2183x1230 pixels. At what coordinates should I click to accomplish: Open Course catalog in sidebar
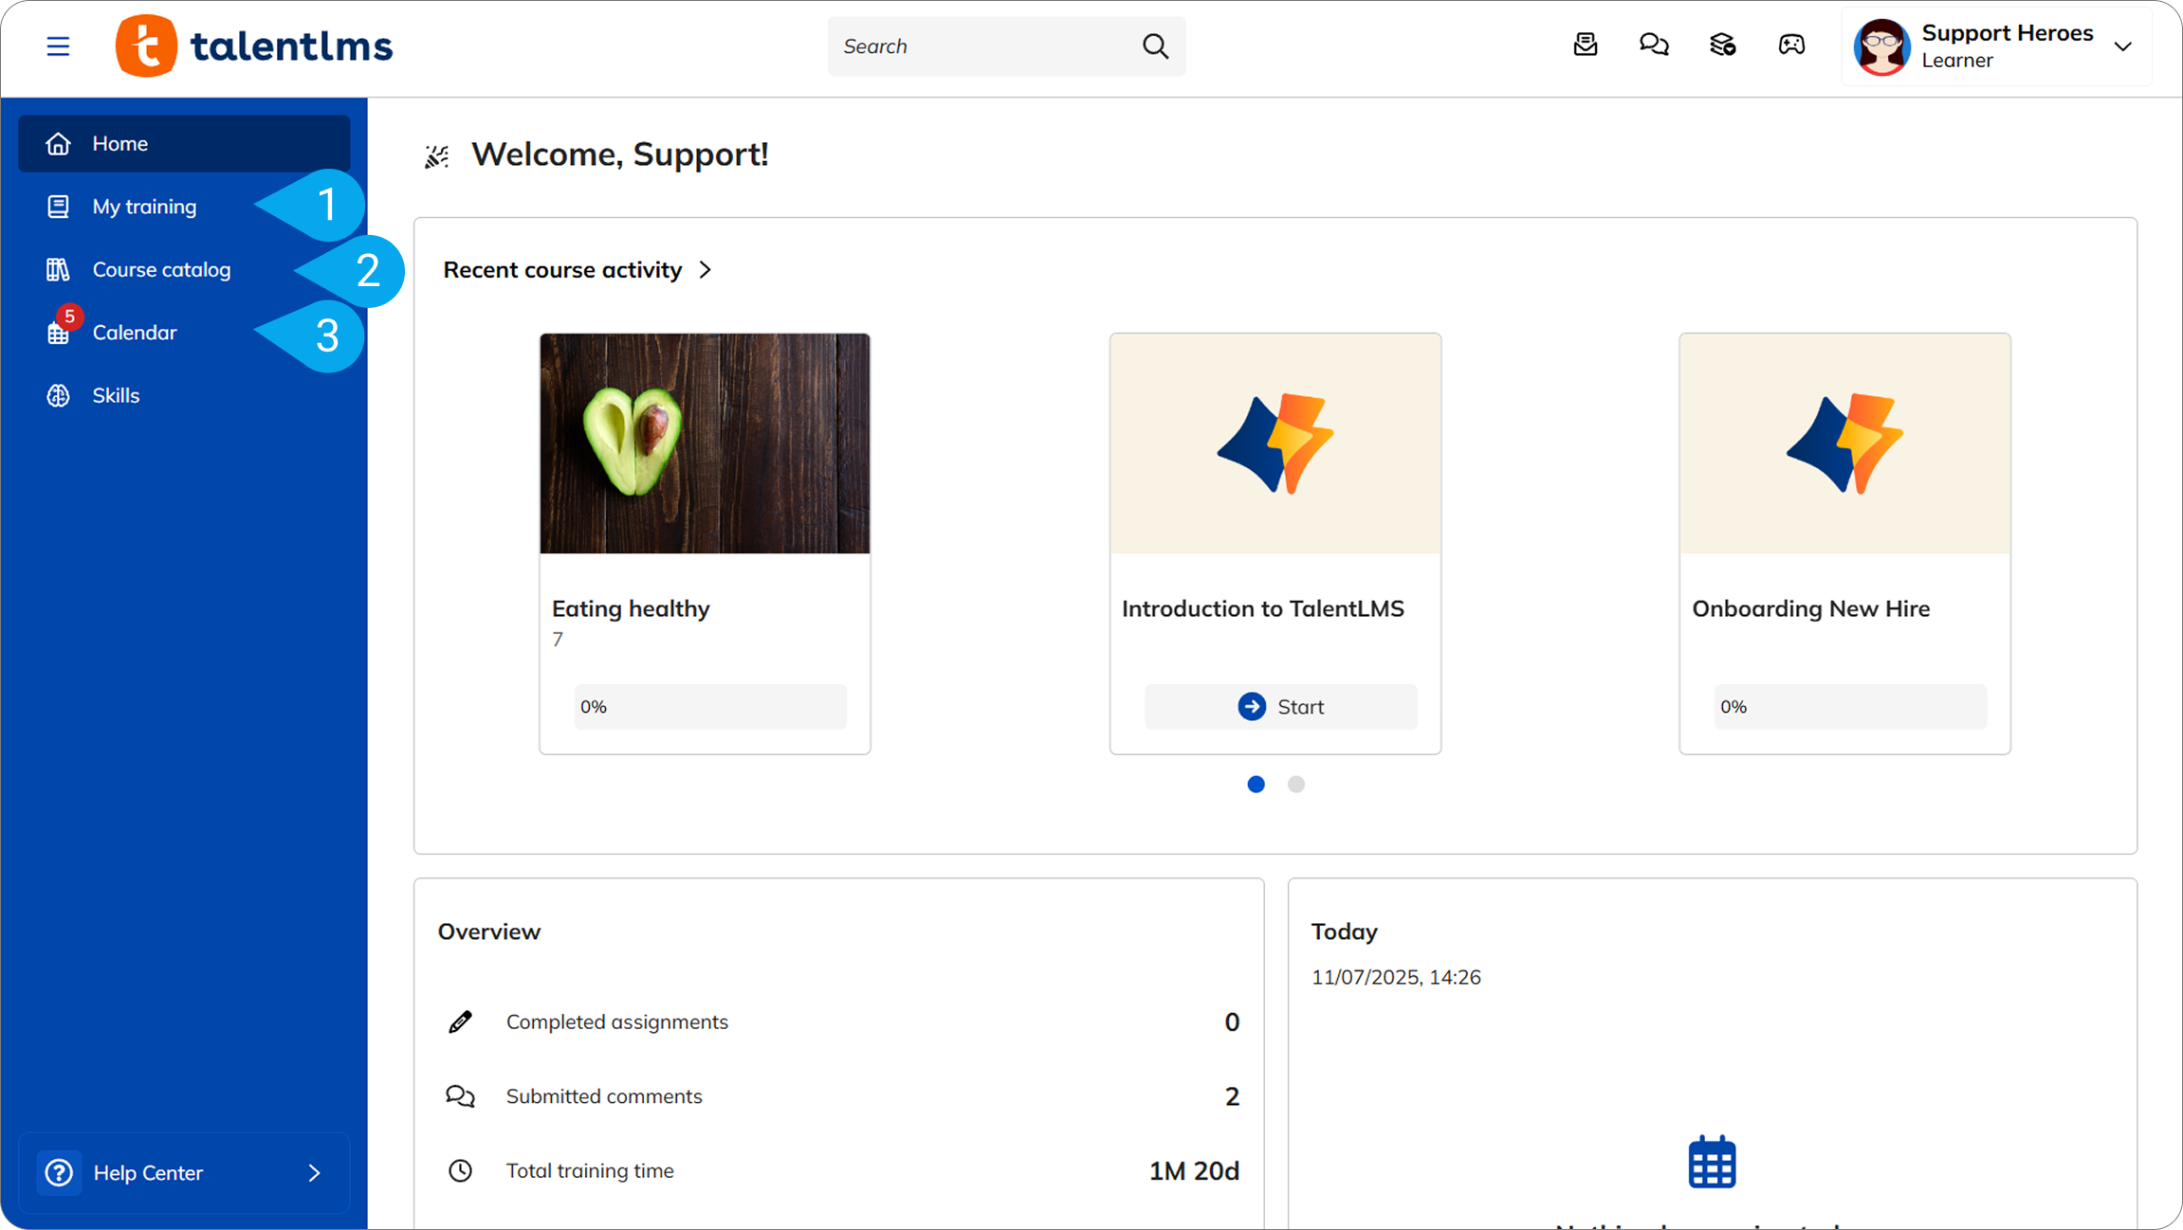tap(161, 269)
